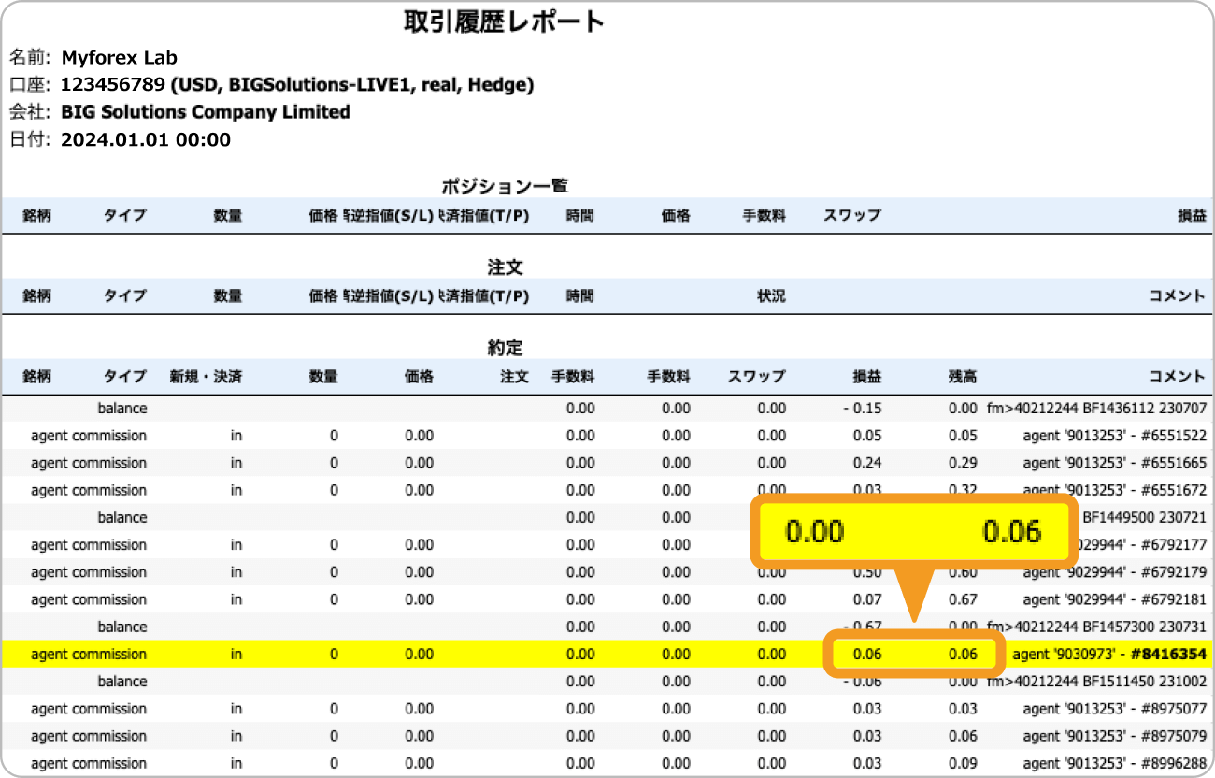Click the 取引履歴レポート report title
Viewport: 1215px width, 778px height.
point(504,22)
